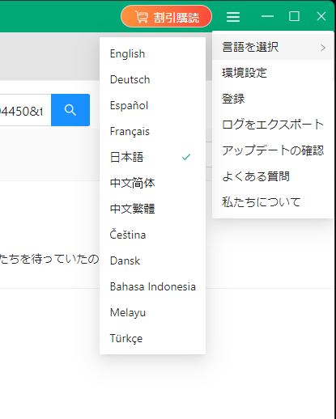Choose ログをエクスポート menu entry

[273, 125]
